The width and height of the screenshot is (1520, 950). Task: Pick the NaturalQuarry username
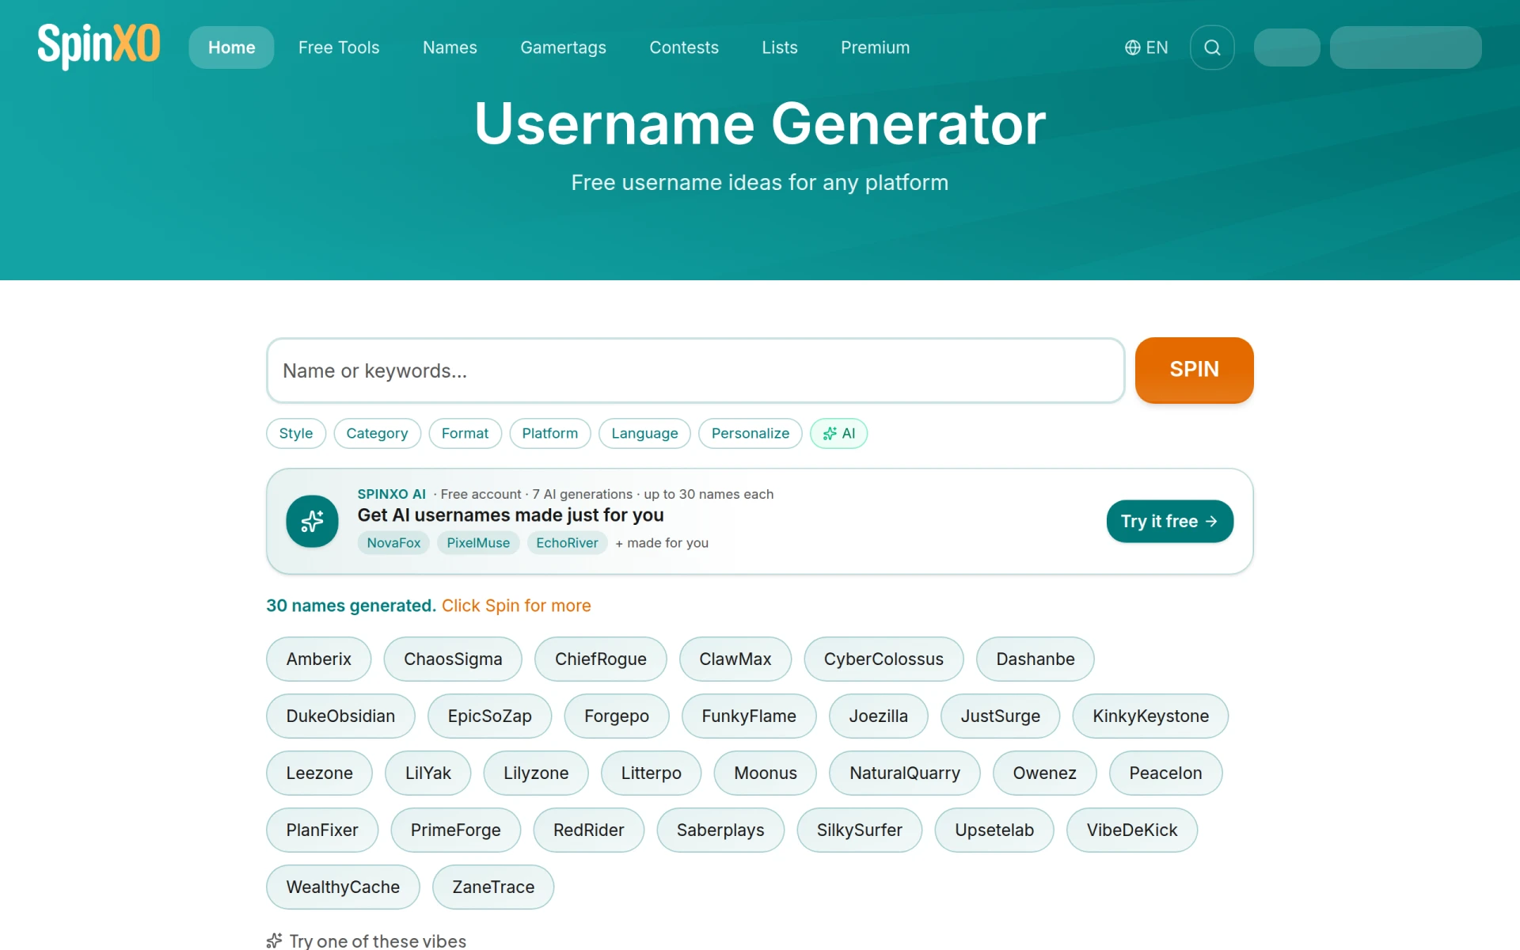tap(904, 773)
